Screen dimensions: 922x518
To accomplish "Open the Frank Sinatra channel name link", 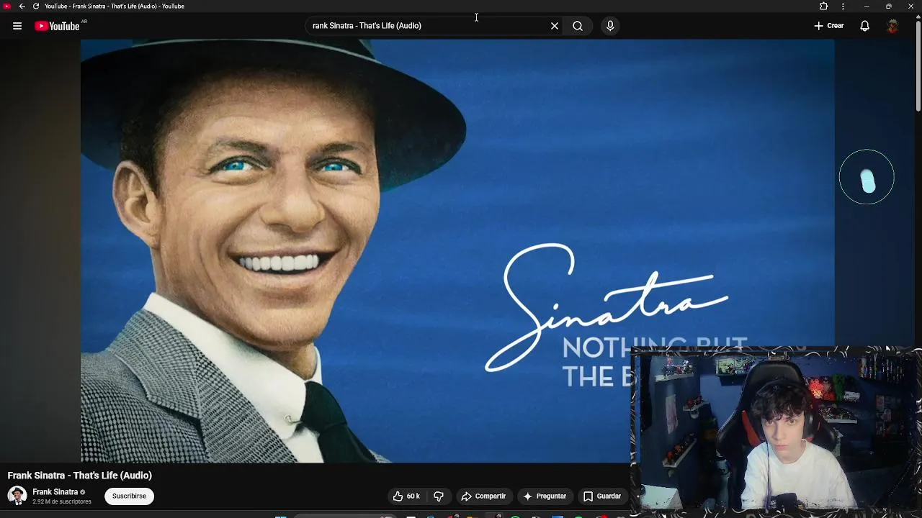I will point(55,492).
